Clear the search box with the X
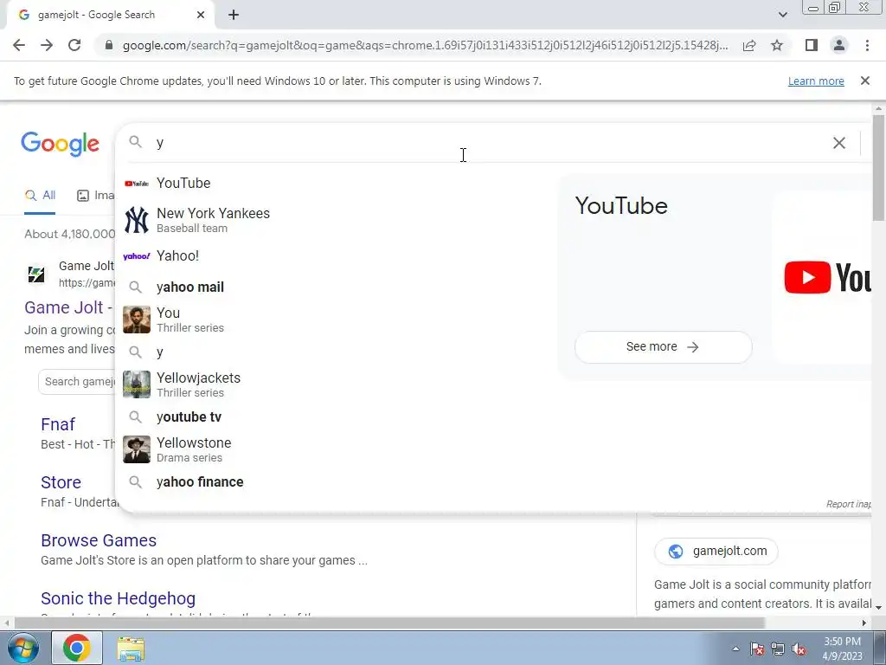 point(839,143)
